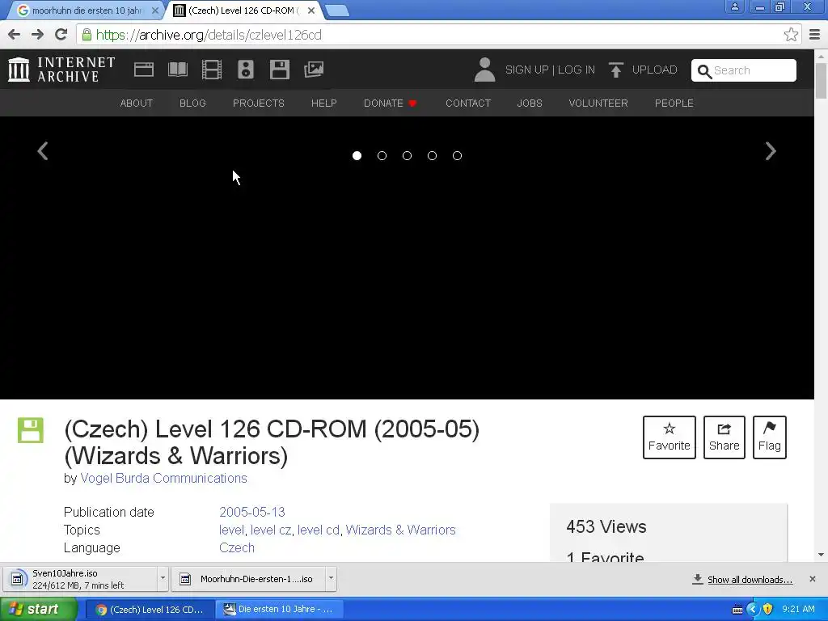Click the upload arrow icon
This screenshot has width=828, height=621.
click(x=615, y=70)
